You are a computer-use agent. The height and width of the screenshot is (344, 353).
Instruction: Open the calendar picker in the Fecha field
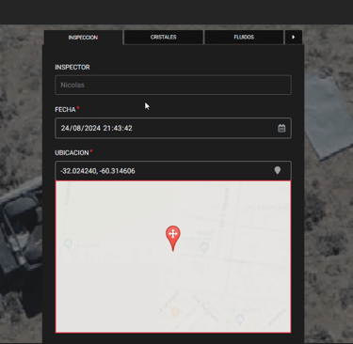click(x=281, y=128)
